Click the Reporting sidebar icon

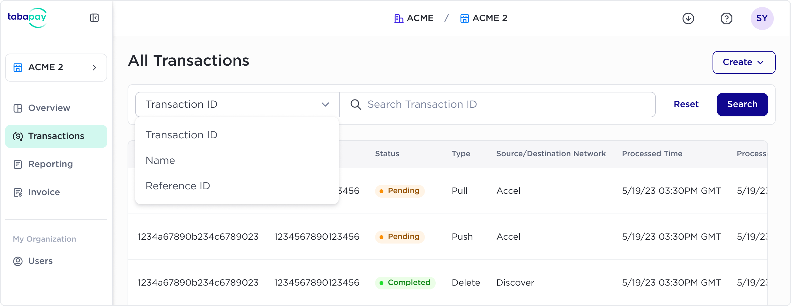pyautogui.click(x=18, y=164)
